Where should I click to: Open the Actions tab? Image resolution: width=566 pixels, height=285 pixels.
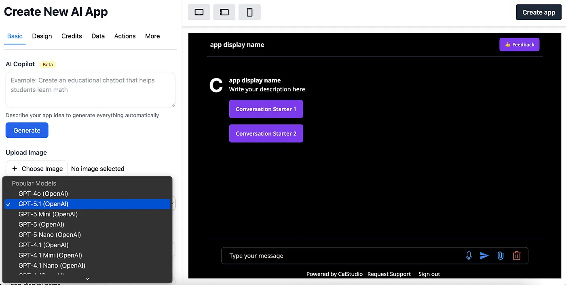pyautogui.click(x=125, y=36)
